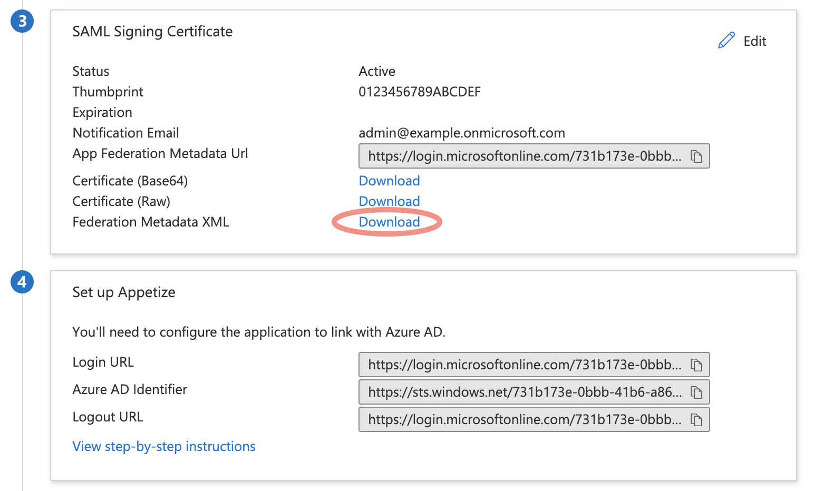
Task: Focus the Azure AD Identifier text box
Action: [524, 392]
